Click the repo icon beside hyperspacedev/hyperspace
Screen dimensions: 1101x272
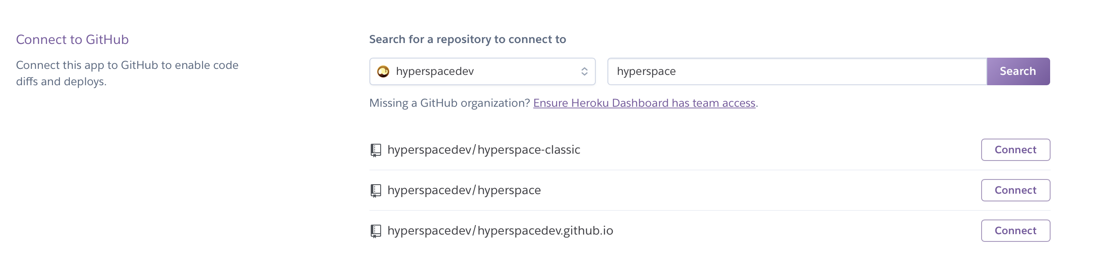pos(376,191)
